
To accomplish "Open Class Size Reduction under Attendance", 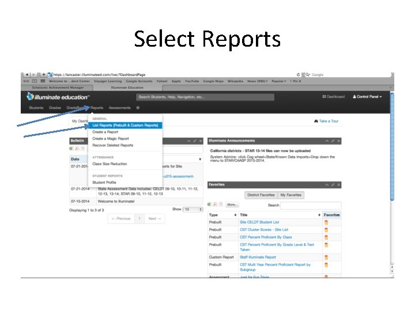I will 110,164.
